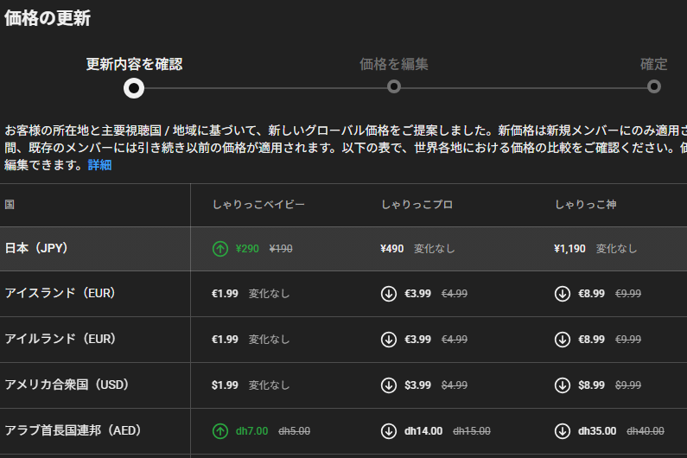The image size is (687, 458).
Task: Click the しゃりっこ神 column header
Action: (x=586, y=205)
